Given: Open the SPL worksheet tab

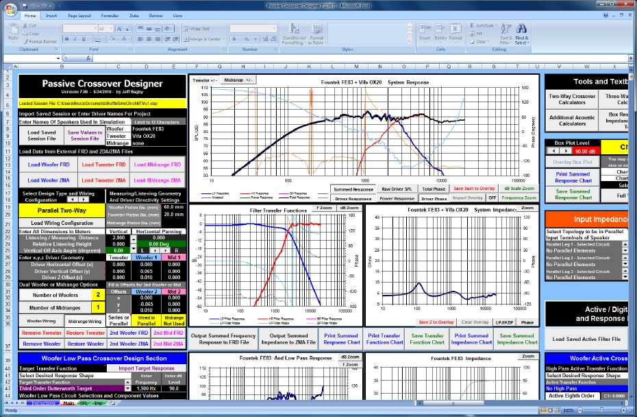Looking at the screenshot, I should pos(84,403).
